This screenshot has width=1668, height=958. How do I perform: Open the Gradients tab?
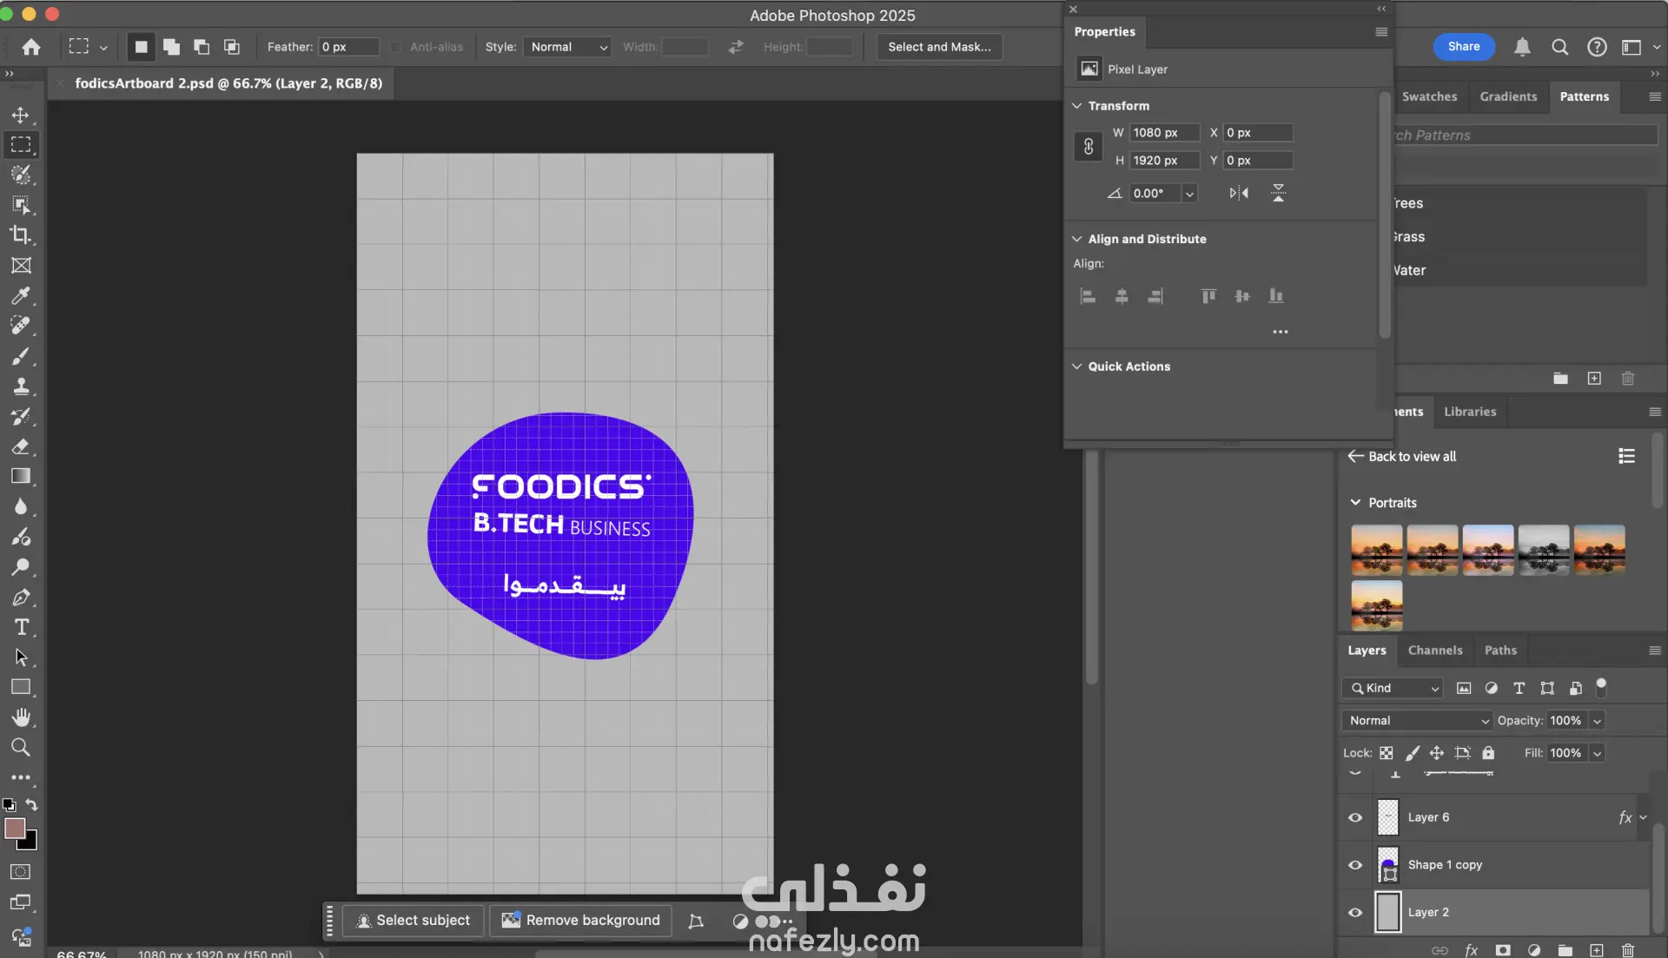pyautogui.click(x=1508, y=96)
